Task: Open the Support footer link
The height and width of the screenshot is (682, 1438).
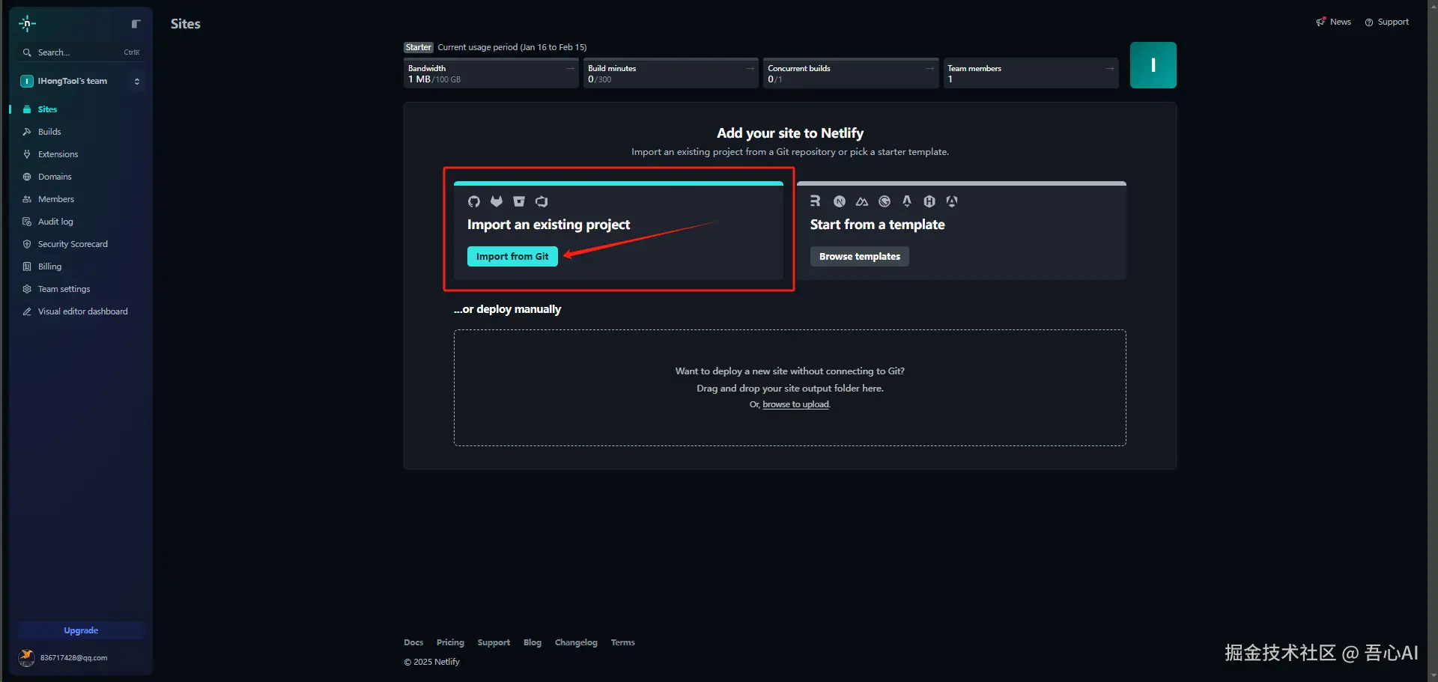Action: (x=494, y=642)
